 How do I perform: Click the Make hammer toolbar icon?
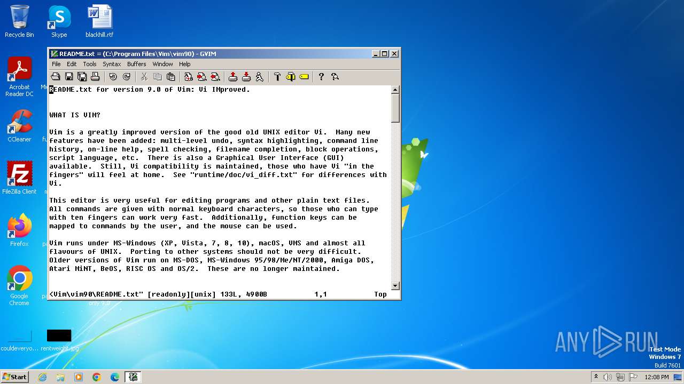(277, 77)
